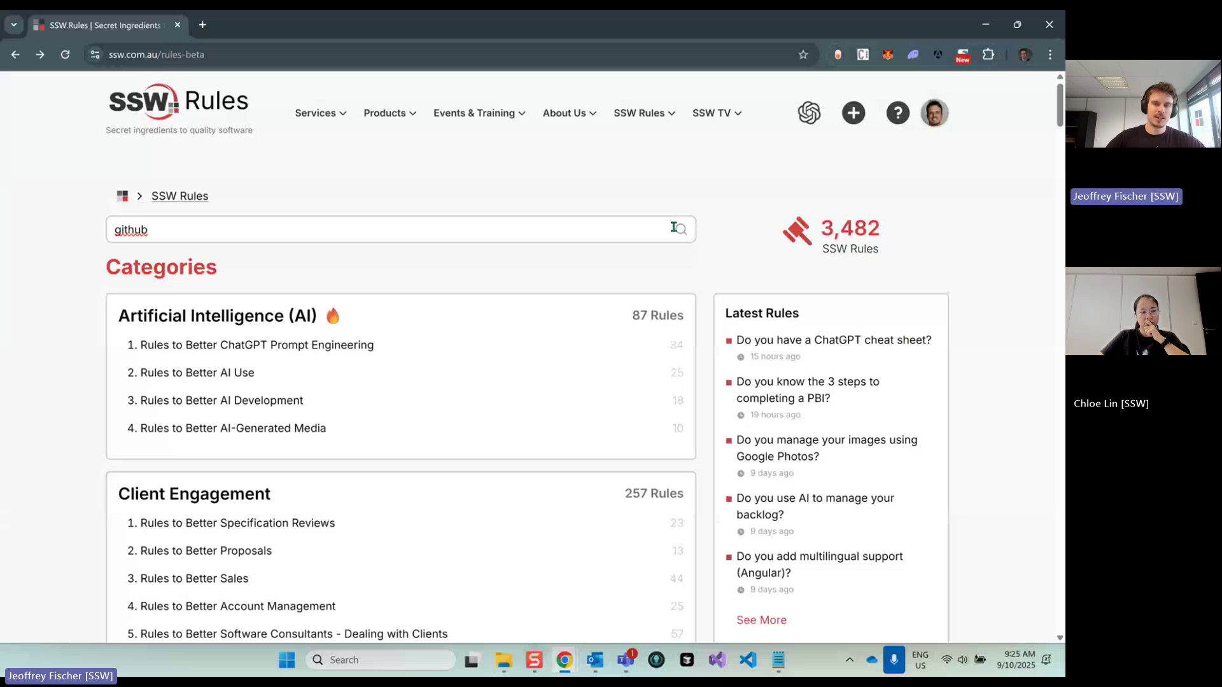The image size is (1222, 687).
Task: Open Outlook from the taskbar
Action: 595,660
